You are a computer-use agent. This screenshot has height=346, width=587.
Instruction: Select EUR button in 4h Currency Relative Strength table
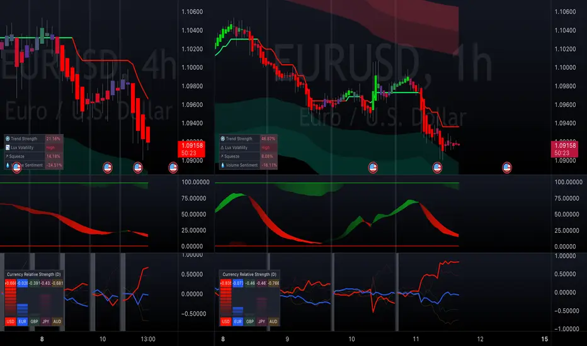pos(23,321)
